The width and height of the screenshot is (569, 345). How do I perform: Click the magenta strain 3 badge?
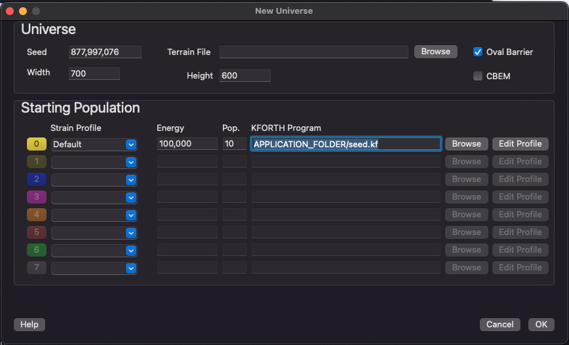(37, 197)
